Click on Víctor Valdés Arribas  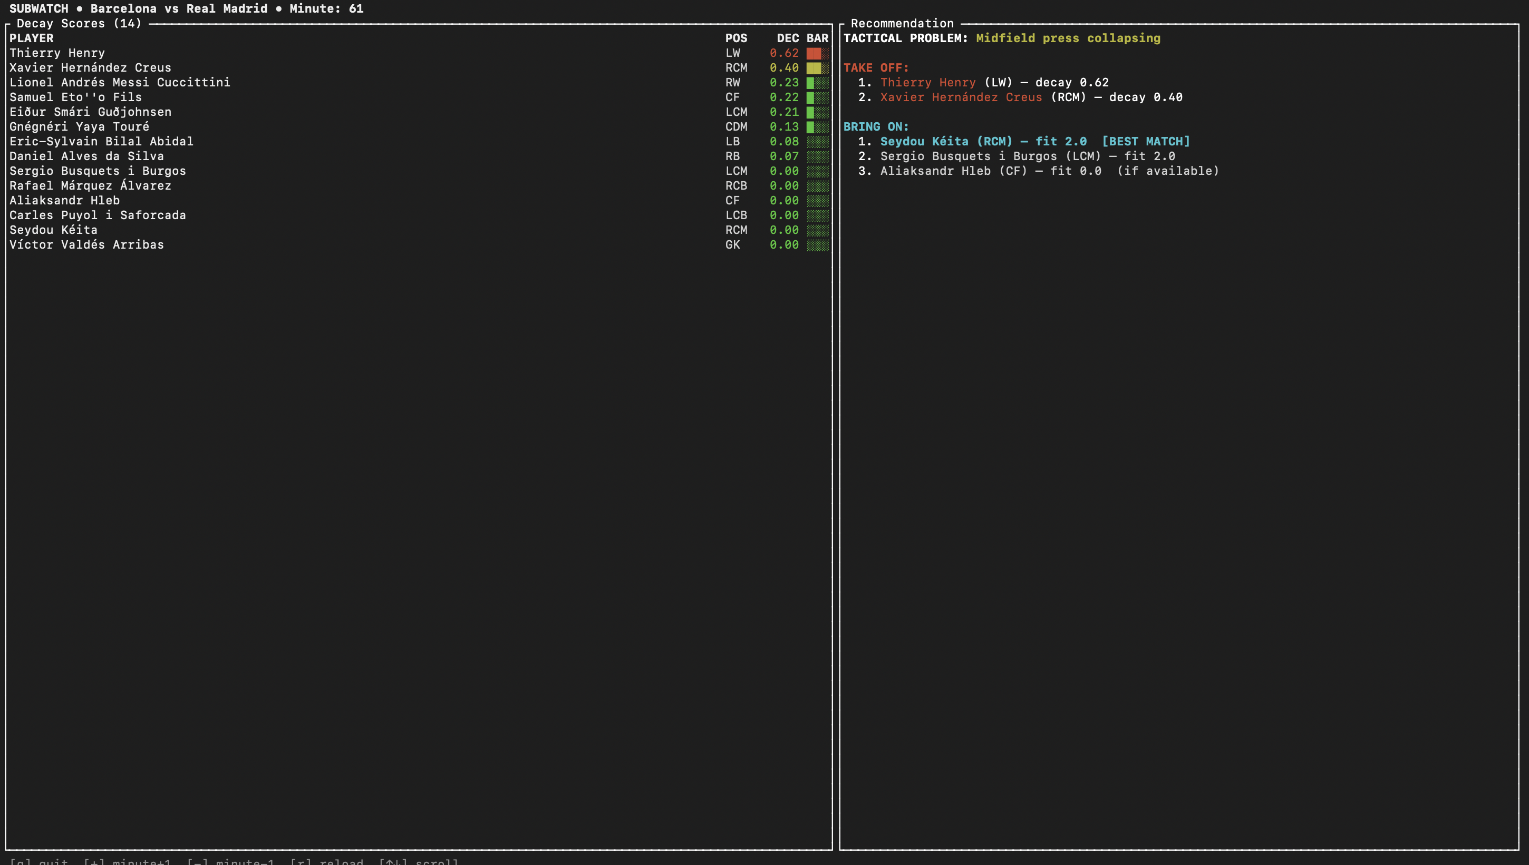86,245
